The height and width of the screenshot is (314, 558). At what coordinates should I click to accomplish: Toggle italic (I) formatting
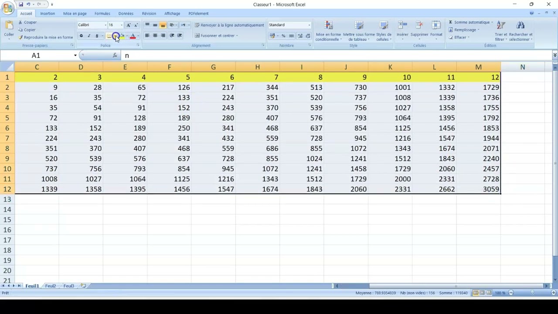[89, 36]
